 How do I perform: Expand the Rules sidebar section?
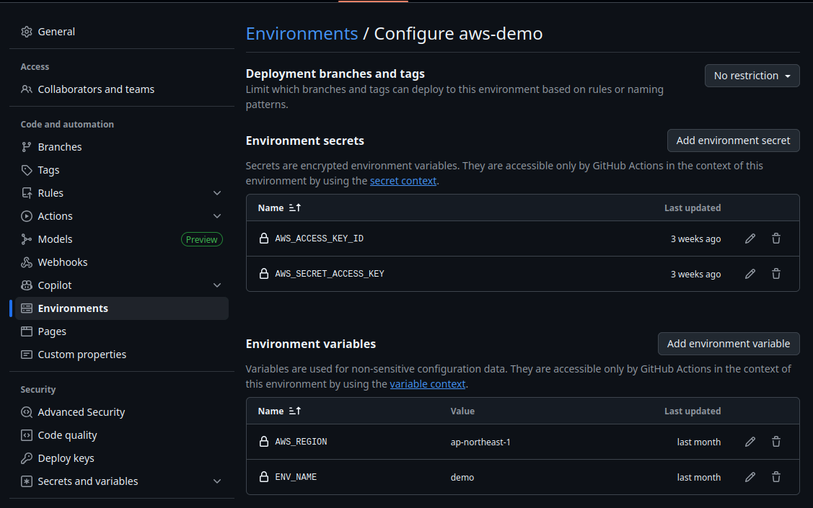pos(217,193)
